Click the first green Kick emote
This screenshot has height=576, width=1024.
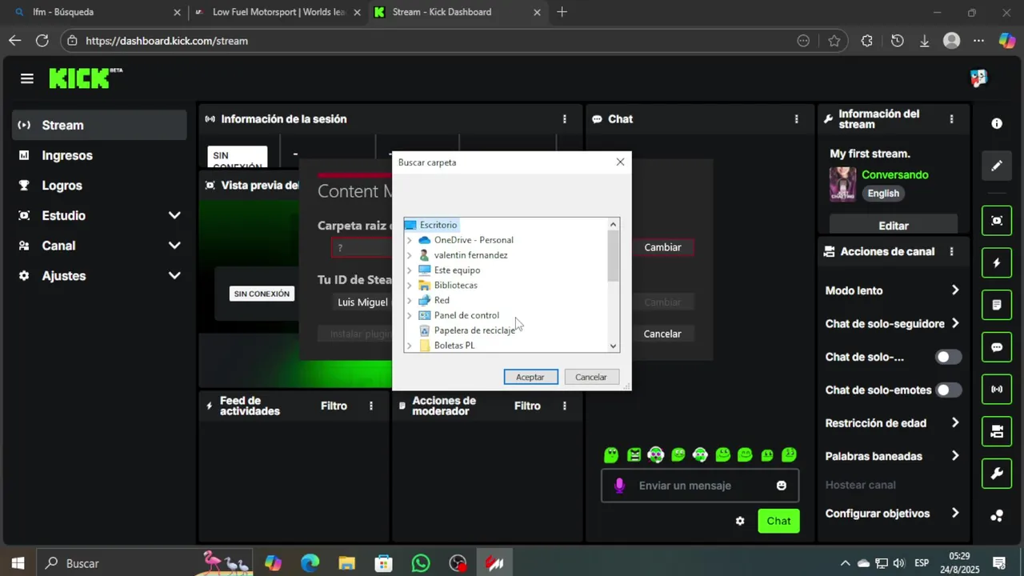tap(611, 455)
